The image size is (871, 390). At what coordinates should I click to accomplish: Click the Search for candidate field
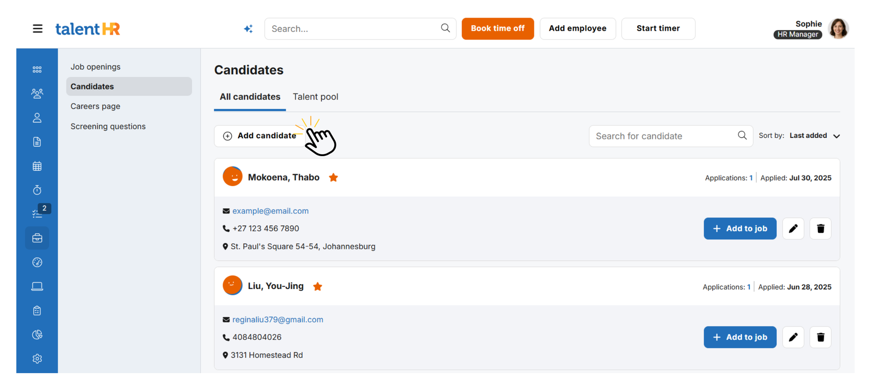click(x=664, y=136)
